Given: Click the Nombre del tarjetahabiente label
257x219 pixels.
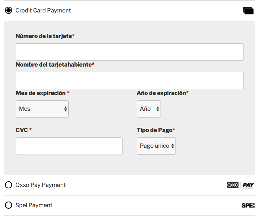Looking at the screenshot, I should point(54,64).
